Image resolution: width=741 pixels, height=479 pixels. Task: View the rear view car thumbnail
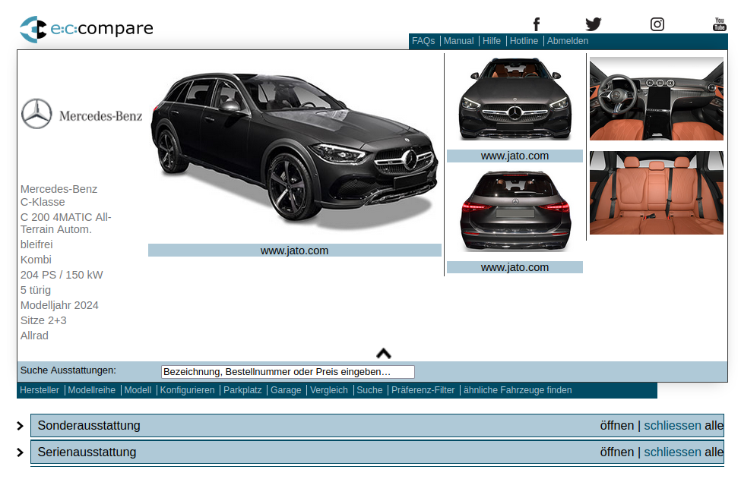pyautogui.click(x=515, y=211)
